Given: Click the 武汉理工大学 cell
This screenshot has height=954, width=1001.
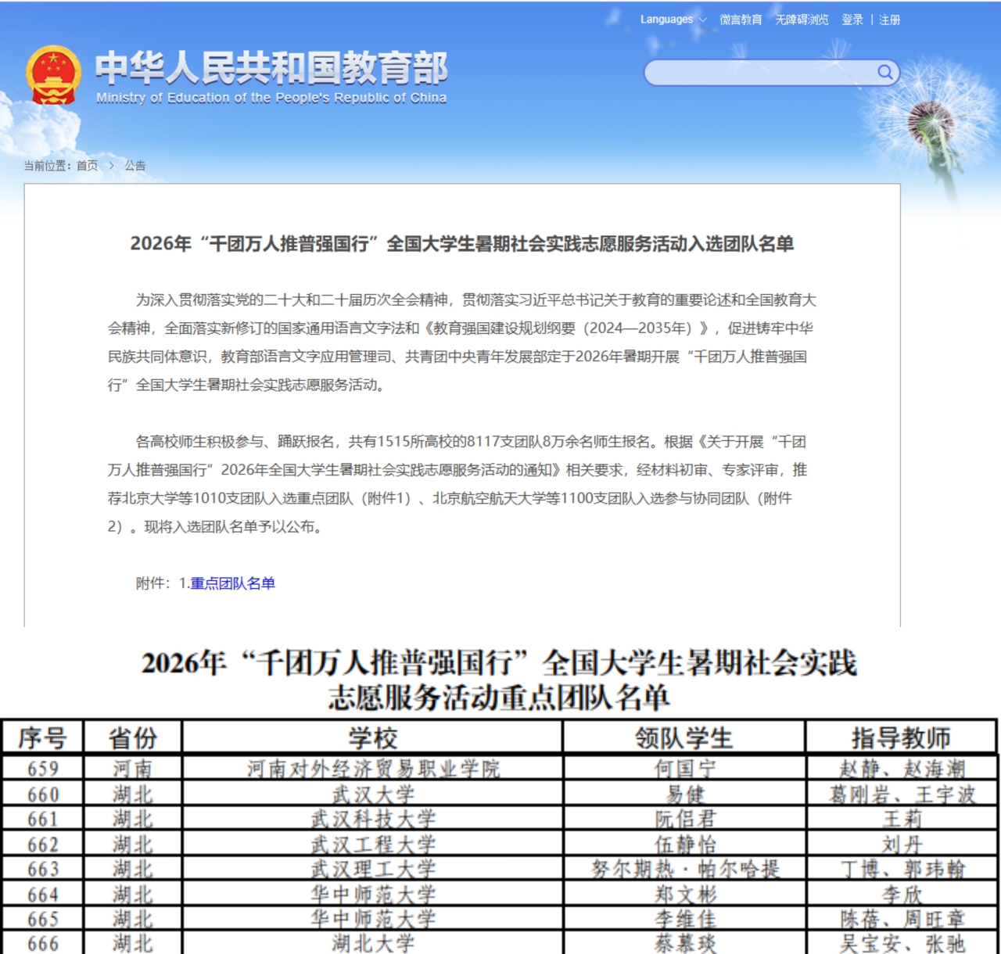Looking at the screenshot, I should (x=373, y=869).
